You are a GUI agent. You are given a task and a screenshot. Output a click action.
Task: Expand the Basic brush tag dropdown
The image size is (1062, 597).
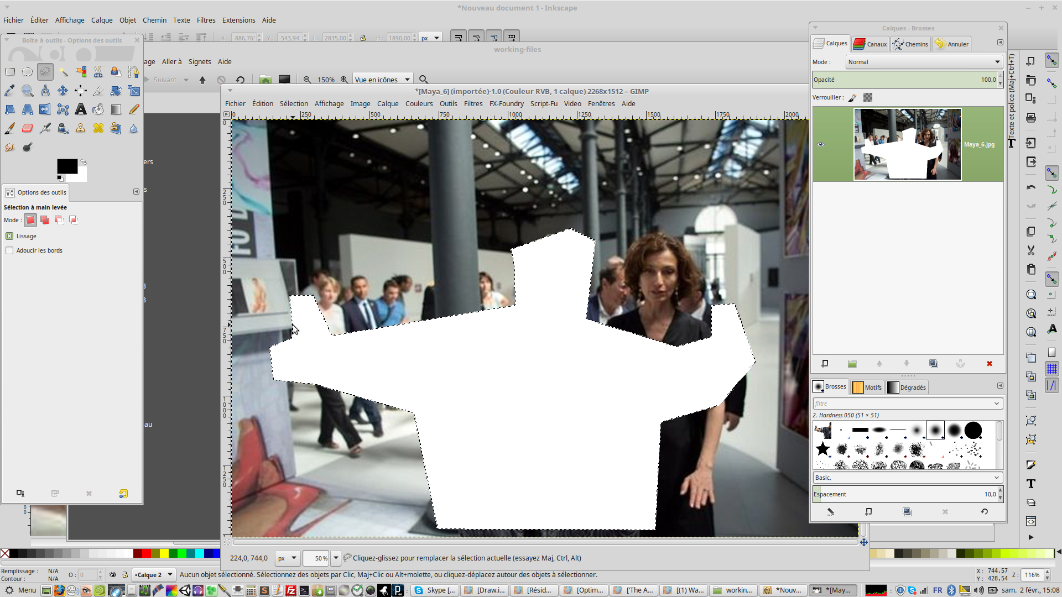[x=907, y=478]
